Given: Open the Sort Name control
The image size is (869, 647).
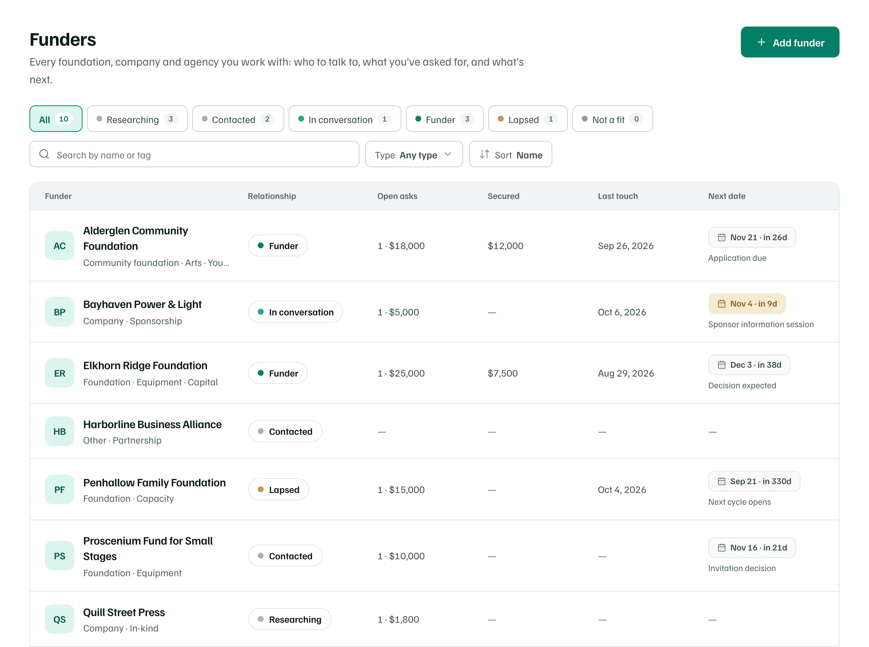Looking at the screenshot, I should 510,154.
